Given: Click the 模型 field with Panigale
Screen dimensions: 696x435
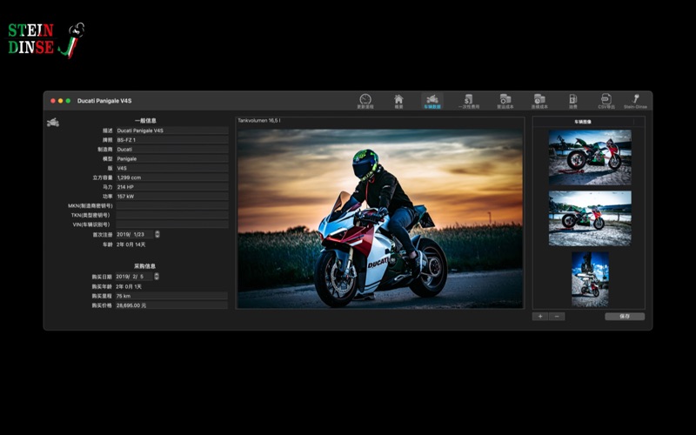Looking at the screenshot, I should [171, 158].
